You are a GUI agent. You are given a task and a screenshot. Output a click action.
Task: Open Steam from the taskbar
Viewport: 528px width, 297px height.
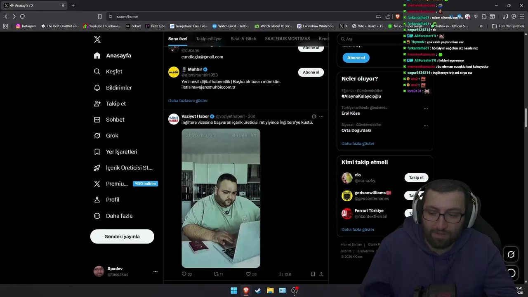point(258,290)
